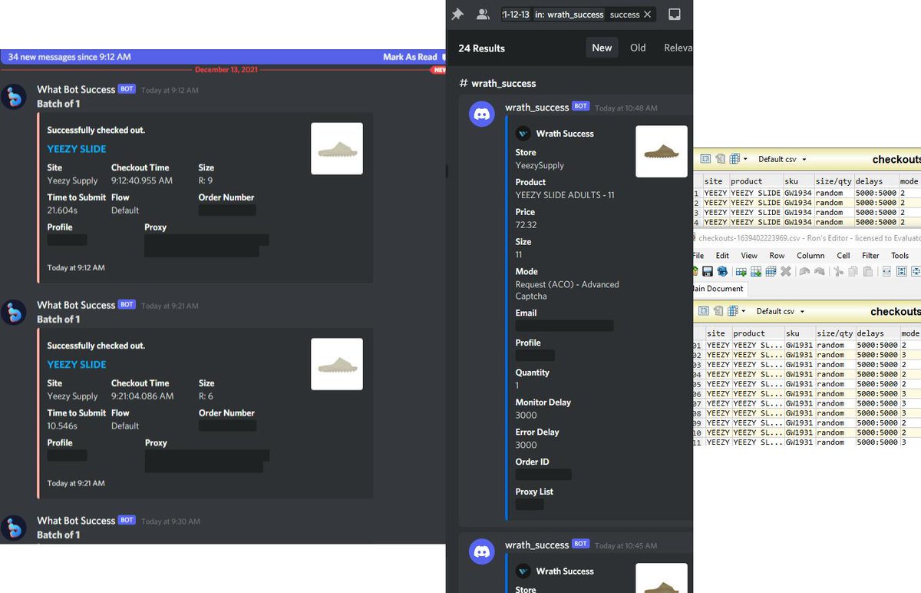Redo with the forward arrow toolbar icon
The image size is (921, 593).
(819, 271)
